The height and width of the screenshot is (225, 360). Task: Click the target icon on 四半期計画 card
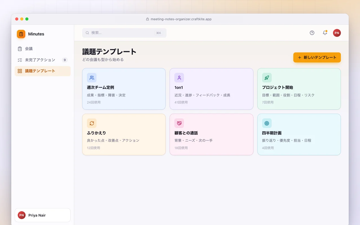tap(267, 123)
